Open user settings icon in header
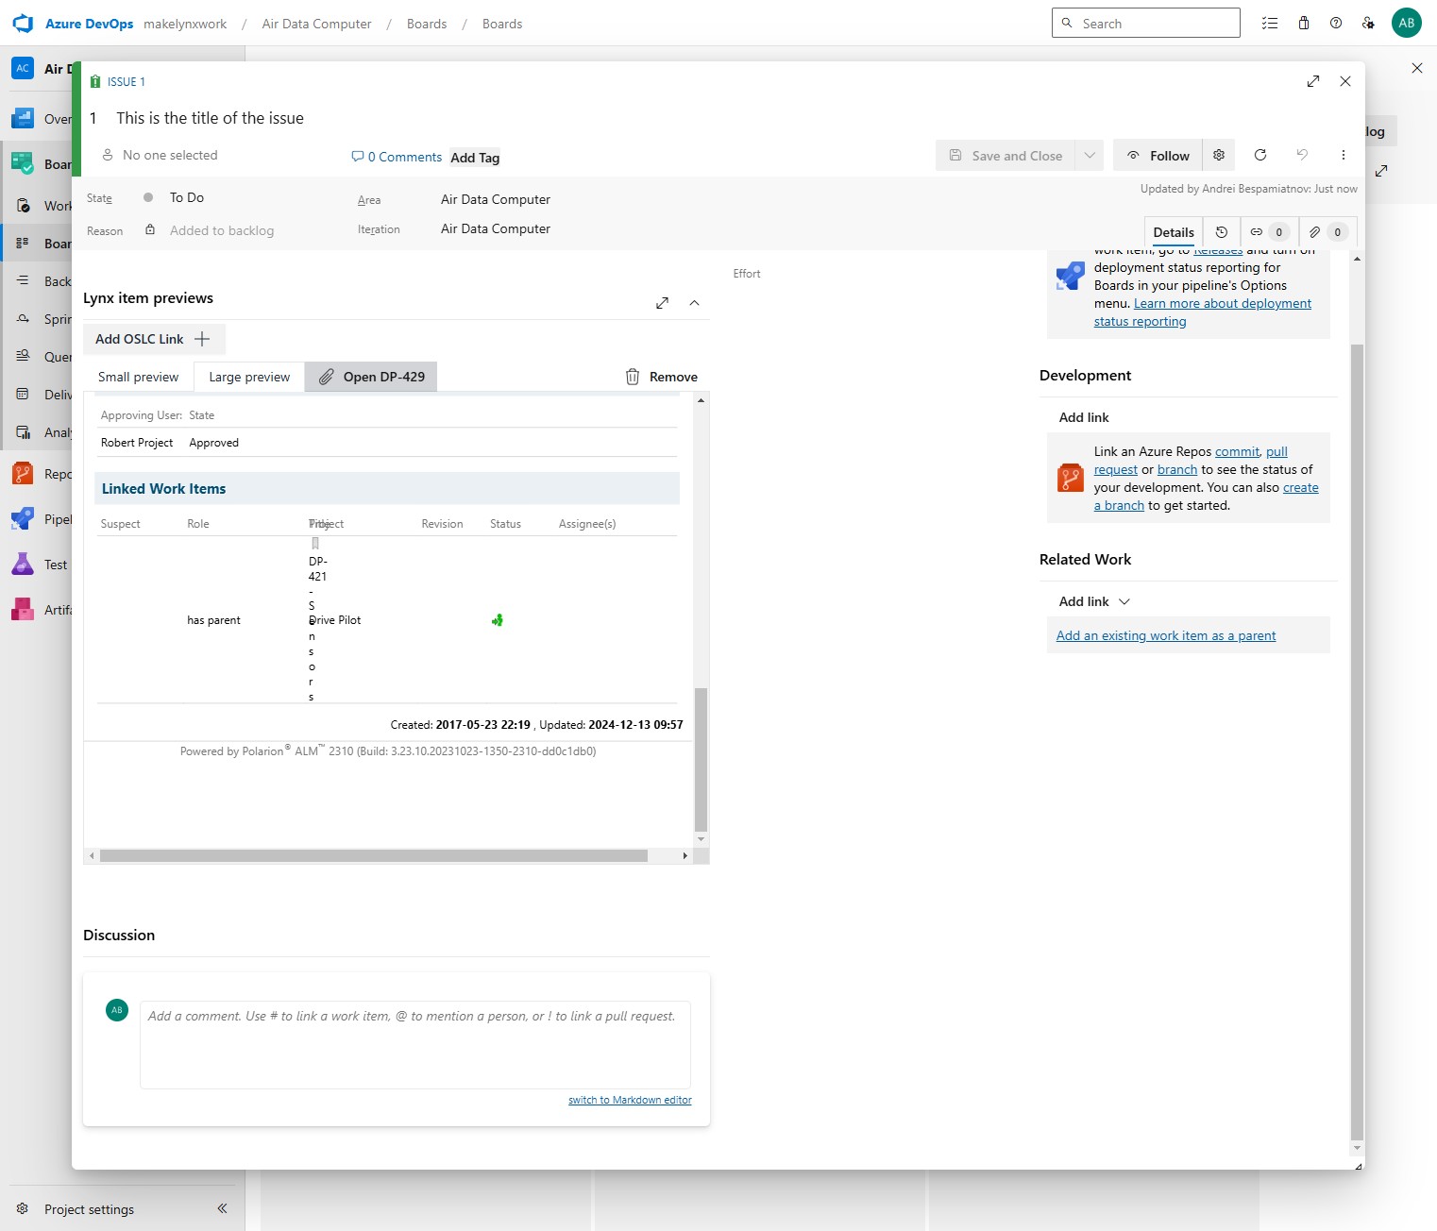Image resolution: width=1437 pixels, height=1231 pixels. pos(1368,24)
